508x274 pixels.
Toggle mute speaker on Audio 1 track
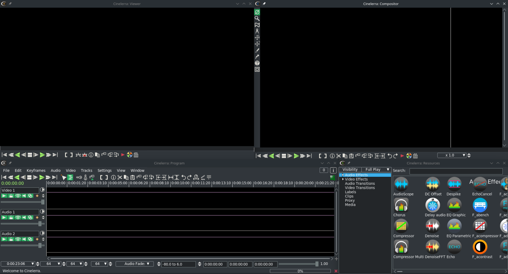(24, 218)
